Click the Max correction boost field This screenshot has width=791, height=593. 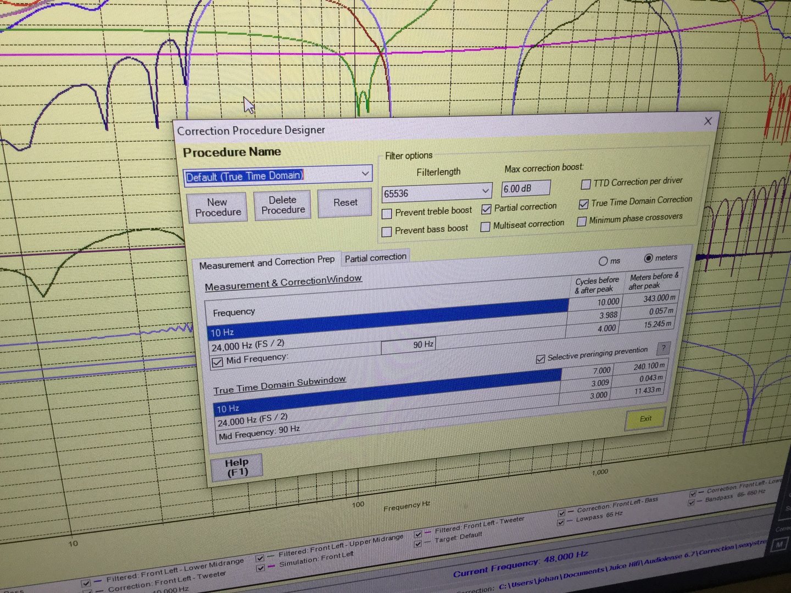click(x=525, y=188)
